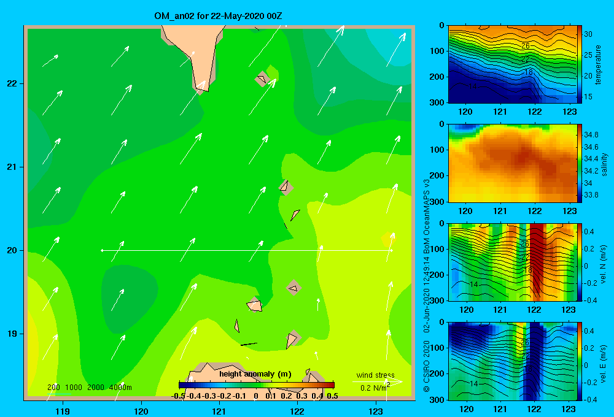This screenshot has width=614, height=417.
Task: Click the '0.2 N/m' wind stress value
Action: tap(373, 388)
